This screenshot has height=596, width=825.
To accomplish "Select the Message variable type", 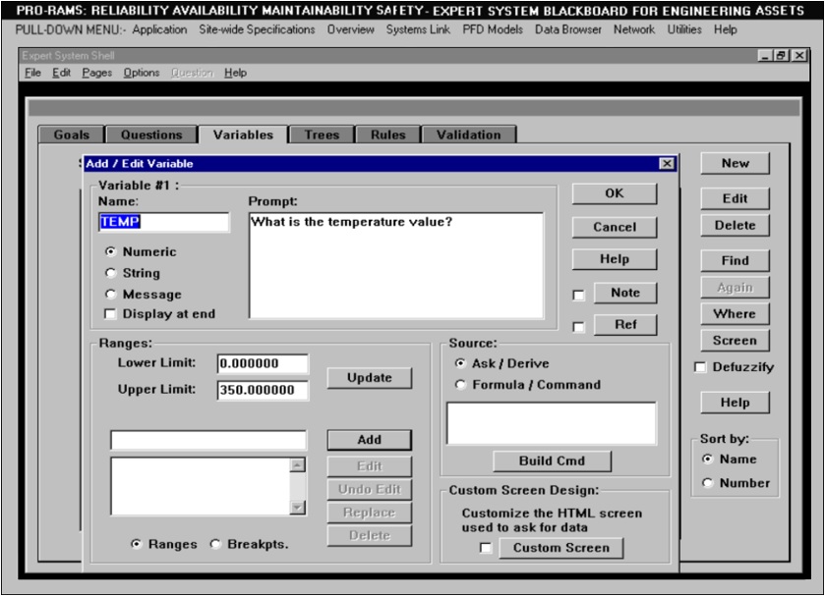I will pos(110,294).
